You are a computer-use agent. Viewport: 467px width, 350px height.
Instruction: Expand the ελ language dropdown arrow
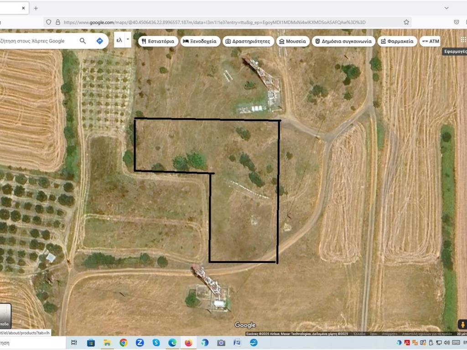128,40
